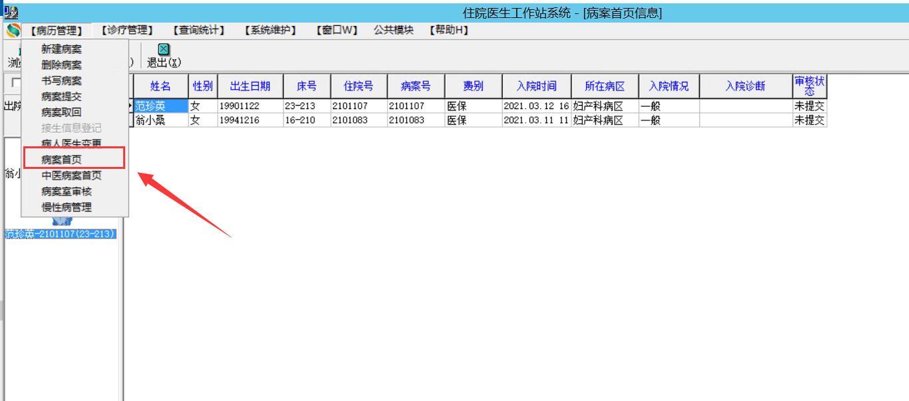The width and height of the screenshot is (909, 401).
Task: Select the 范珍英 name cell
Action: [x=160, y=106]
